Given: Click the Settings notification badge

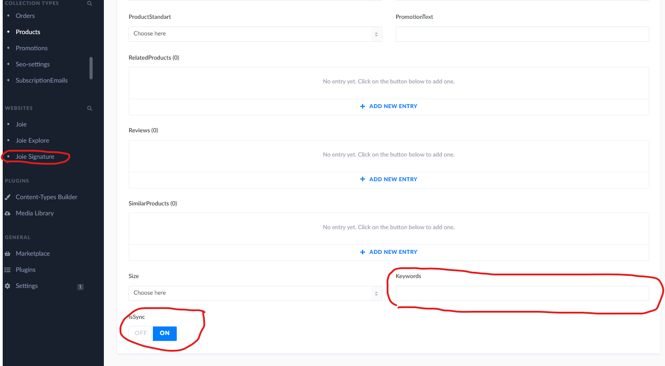Looking at the screenshot, I should click(x=80, y=287).
